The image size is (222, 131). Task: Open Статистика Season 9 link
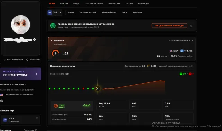(x=181, y=40)
